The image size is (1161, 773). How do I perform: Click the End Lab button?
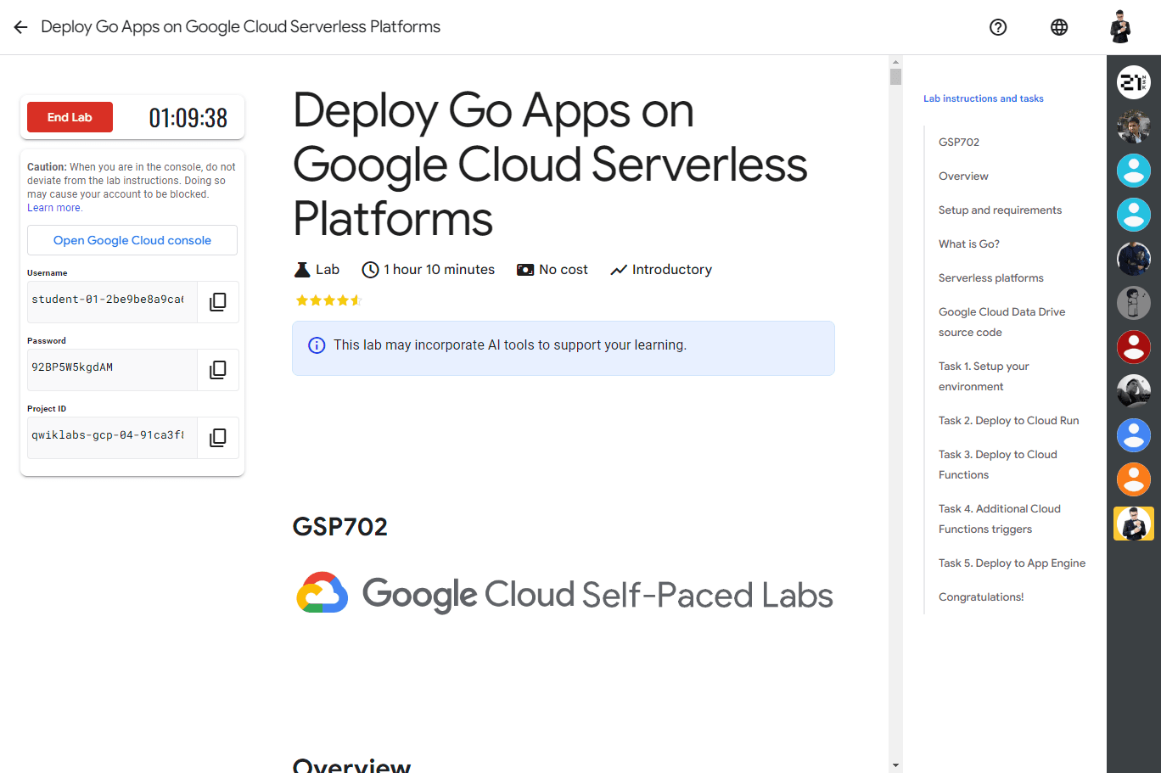point(70,117)
